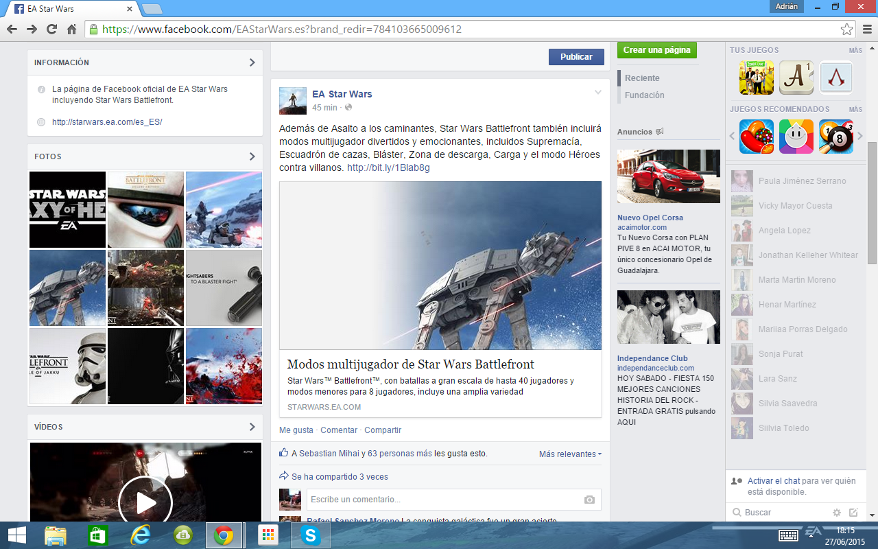878x549 pixels.
Task: Open the bit.ly/1Blab8g link
Action: (x=388, y=167)
